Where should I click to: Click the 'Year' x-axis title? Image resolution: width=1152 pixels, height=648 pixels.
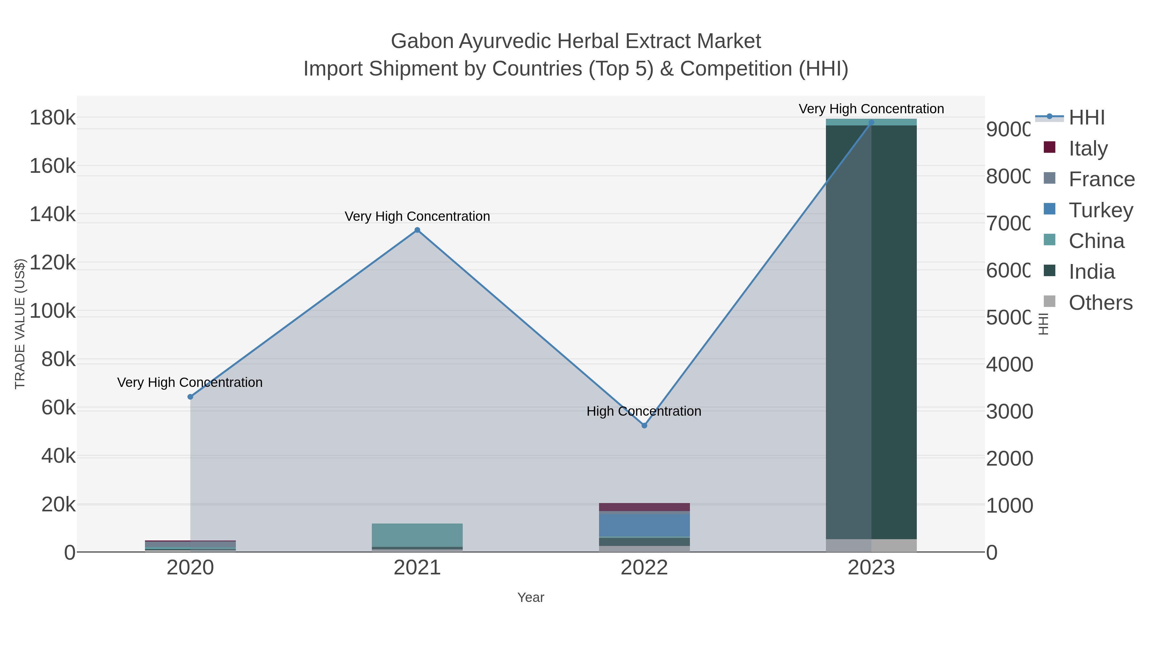point(531,597)
